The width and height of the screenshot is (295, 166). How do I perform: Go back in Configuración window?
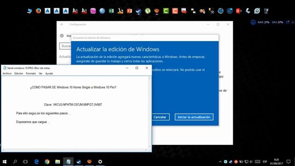tap(62, 24)
